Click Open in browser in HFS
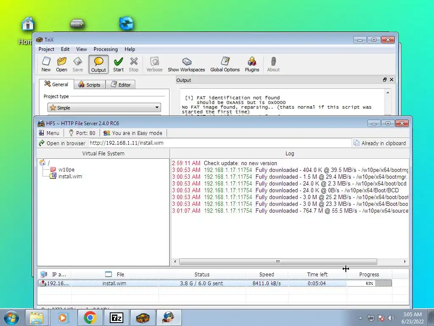Screen dimensions: 434x326 (x=62, y=143)
